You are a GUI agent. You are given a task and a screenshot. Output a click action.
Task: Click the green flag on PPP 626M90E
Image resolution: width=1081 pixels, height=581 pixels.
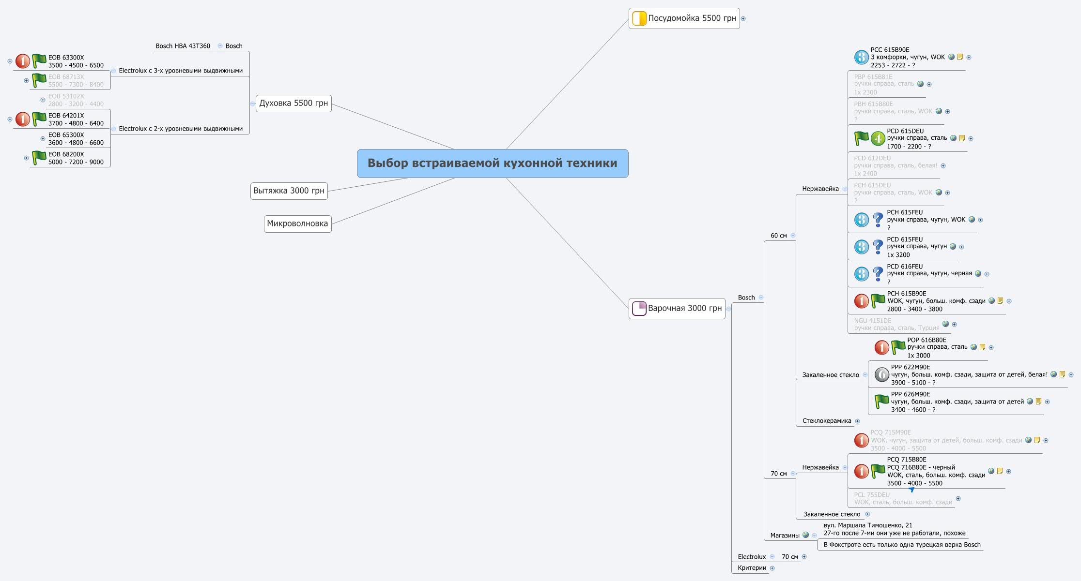[x=881, y=402]
